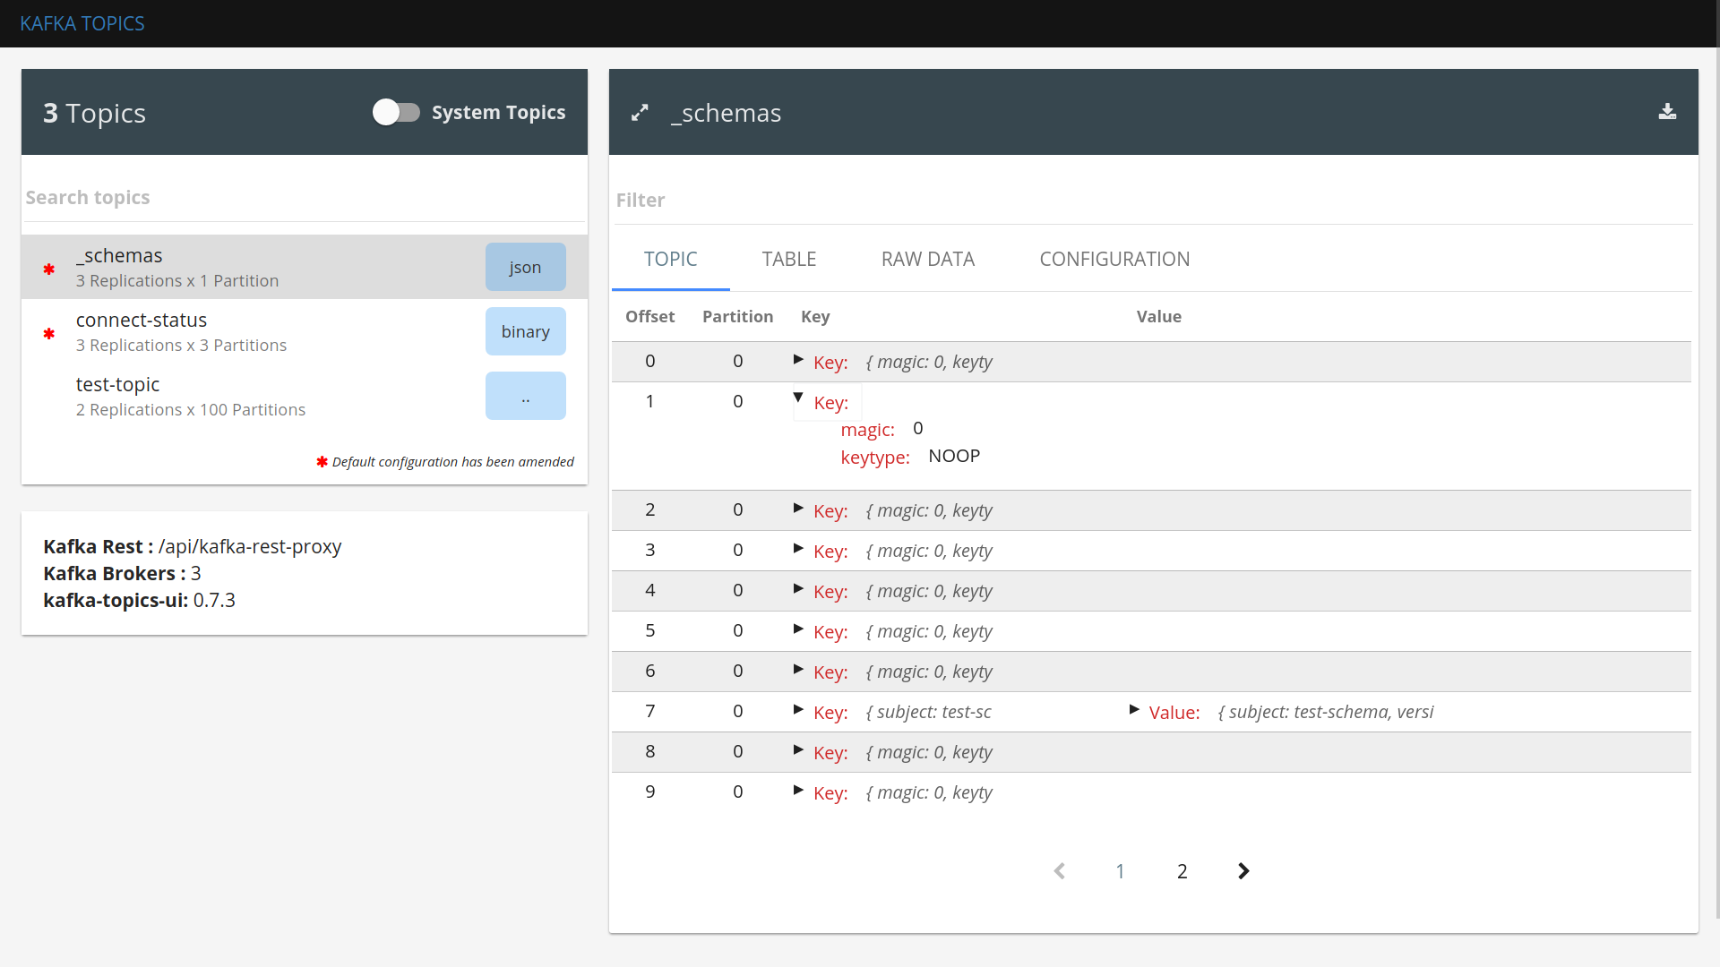Open the RAW DATA tab
This screenshot has width=1720, height=967.
[928, 259]
